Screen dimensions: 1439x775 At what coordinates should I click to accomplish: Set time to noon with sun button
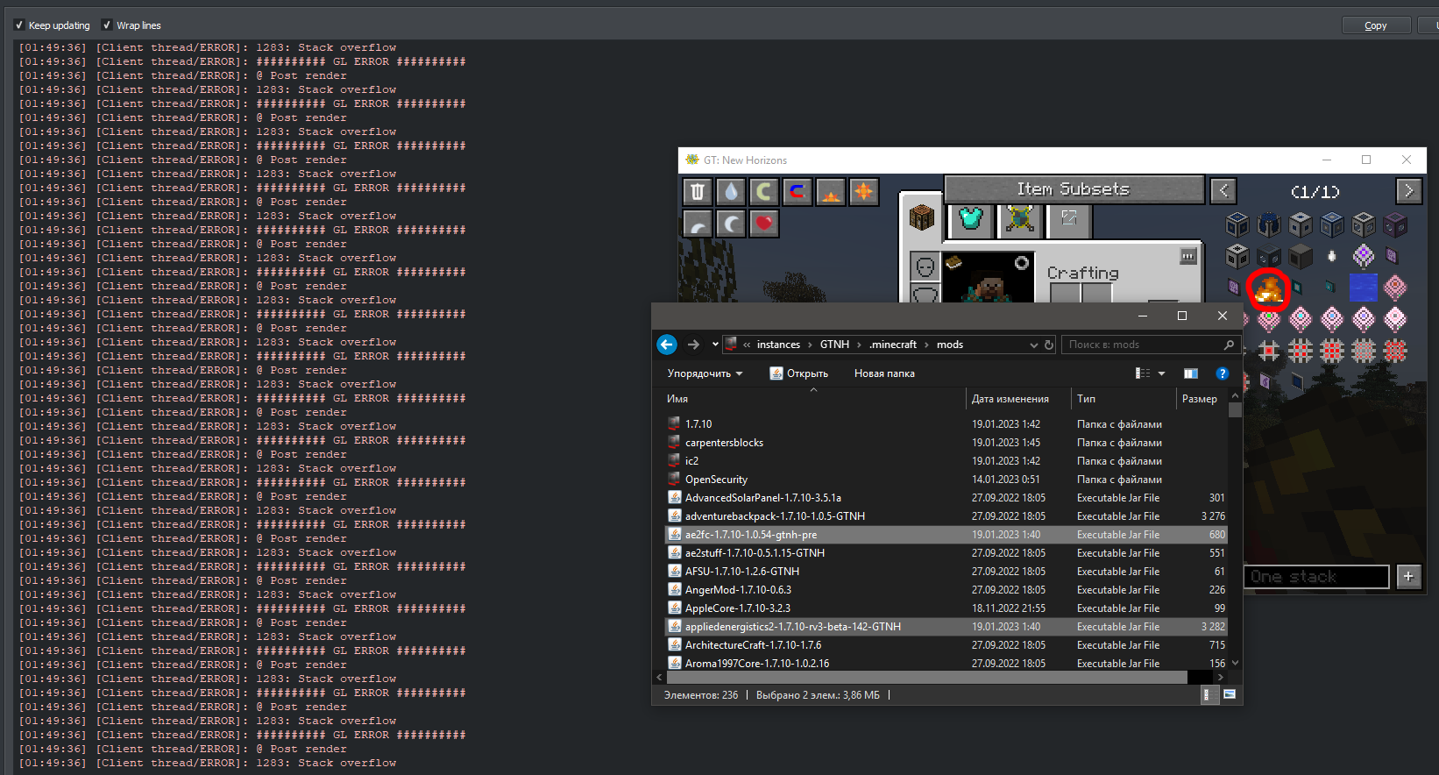click(x=864, y=191)
